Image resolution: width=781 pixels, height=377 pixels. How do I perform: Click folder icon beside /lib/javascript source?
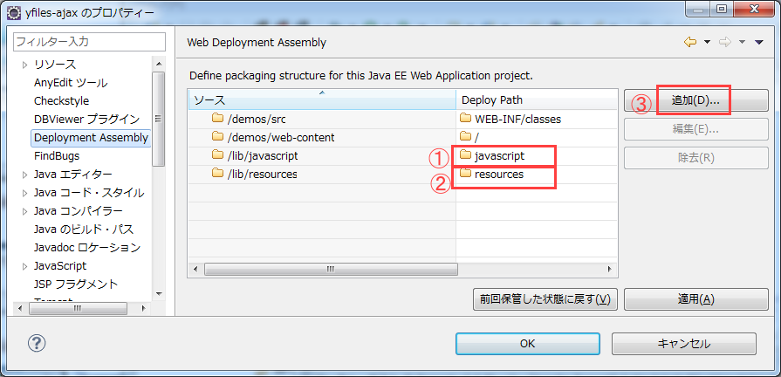(x=217, y=155)
